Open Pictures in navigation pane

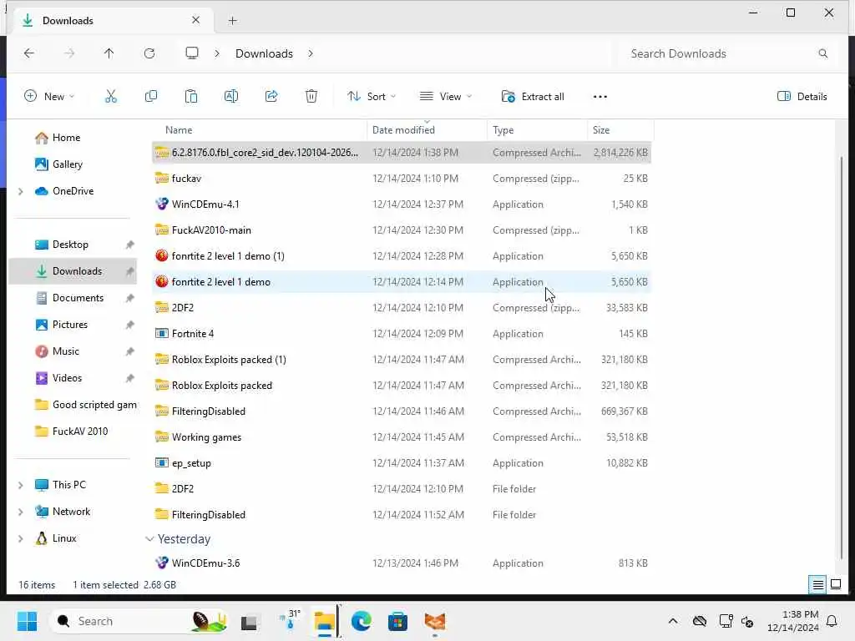pos(69,325)
